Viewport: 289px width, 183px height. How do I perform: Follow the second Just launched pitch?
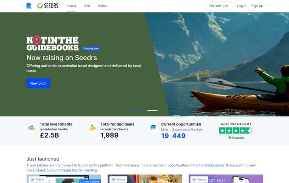(119, 180)
